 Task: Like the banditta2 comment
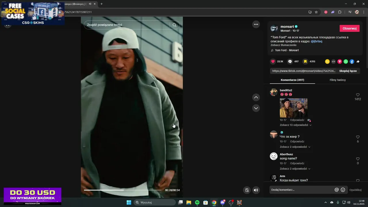point(358,95)
